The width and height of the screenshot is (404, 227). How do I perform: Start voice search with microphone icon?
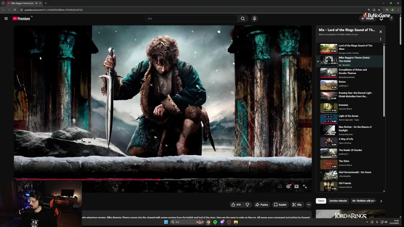click(x=254, y=19)
